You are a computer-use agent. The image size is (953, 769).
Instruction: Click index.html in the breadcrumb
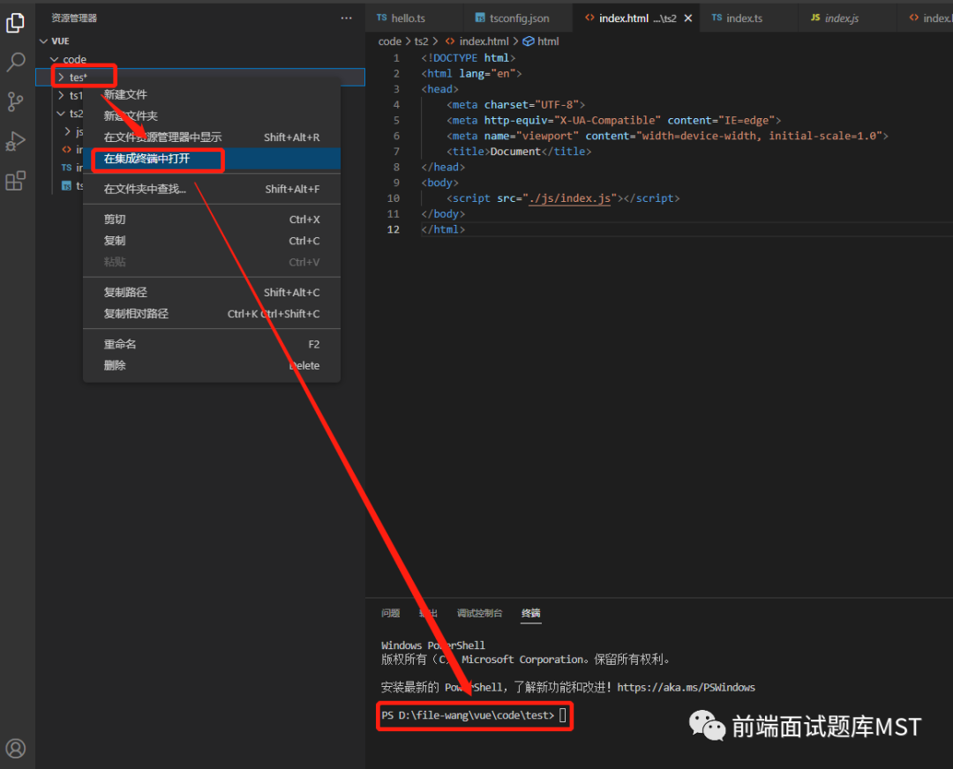pyautogui.click(x=484, y=41)
